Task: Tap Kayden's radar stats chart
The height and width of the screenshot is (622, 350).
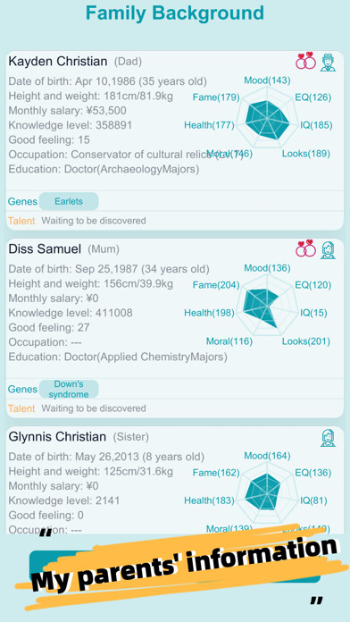Action: pyautogui.click(x=268, y=118)
